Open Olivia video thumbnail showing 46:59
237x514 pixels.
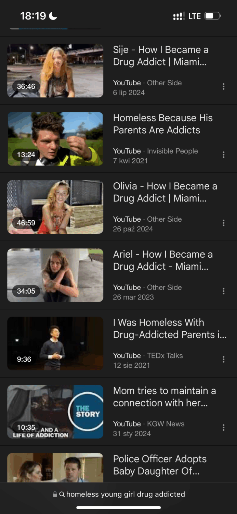pyautogui.click(x=55, y=207)
